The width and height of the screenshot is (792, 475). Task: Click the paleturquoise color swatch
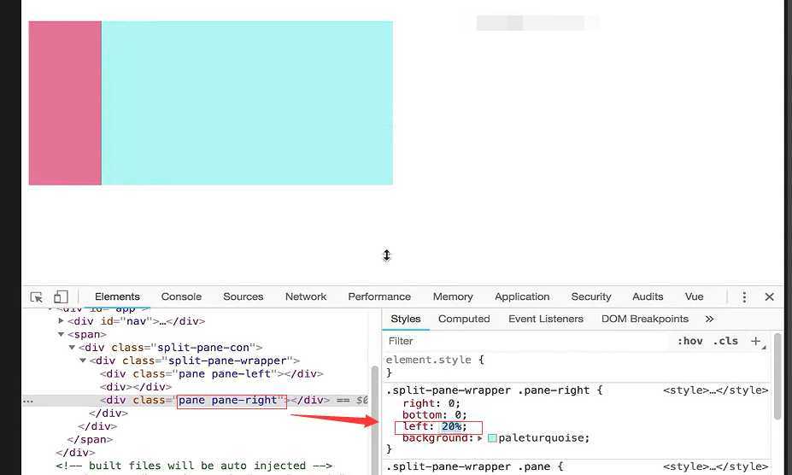tap(492, 438)
